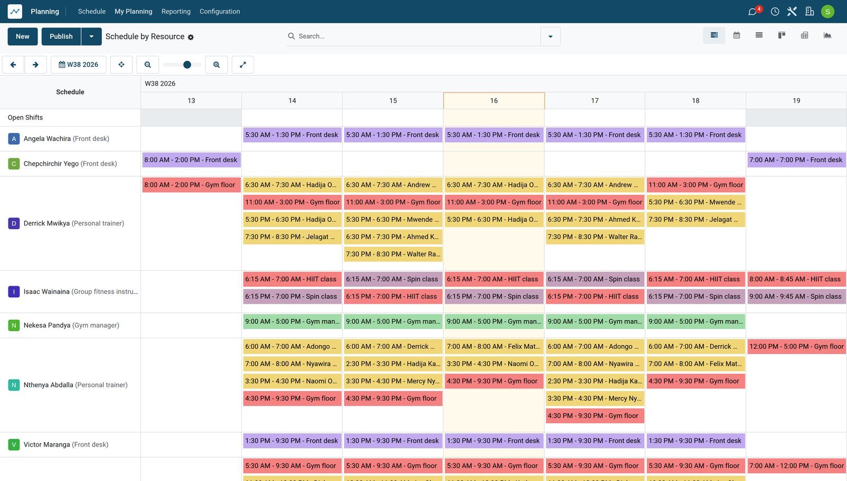Click Victor Maranga's avatar icon

(x=14, y=444)
